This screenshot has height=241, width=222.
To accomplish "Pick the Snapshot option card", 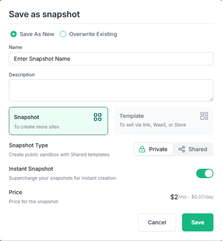I will tap(58, 121).
